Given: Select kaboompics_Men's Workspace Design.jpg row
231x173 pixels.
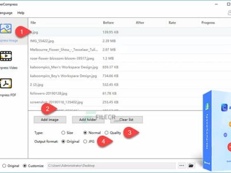Looking at the screenshot, I should click(130, 67).
